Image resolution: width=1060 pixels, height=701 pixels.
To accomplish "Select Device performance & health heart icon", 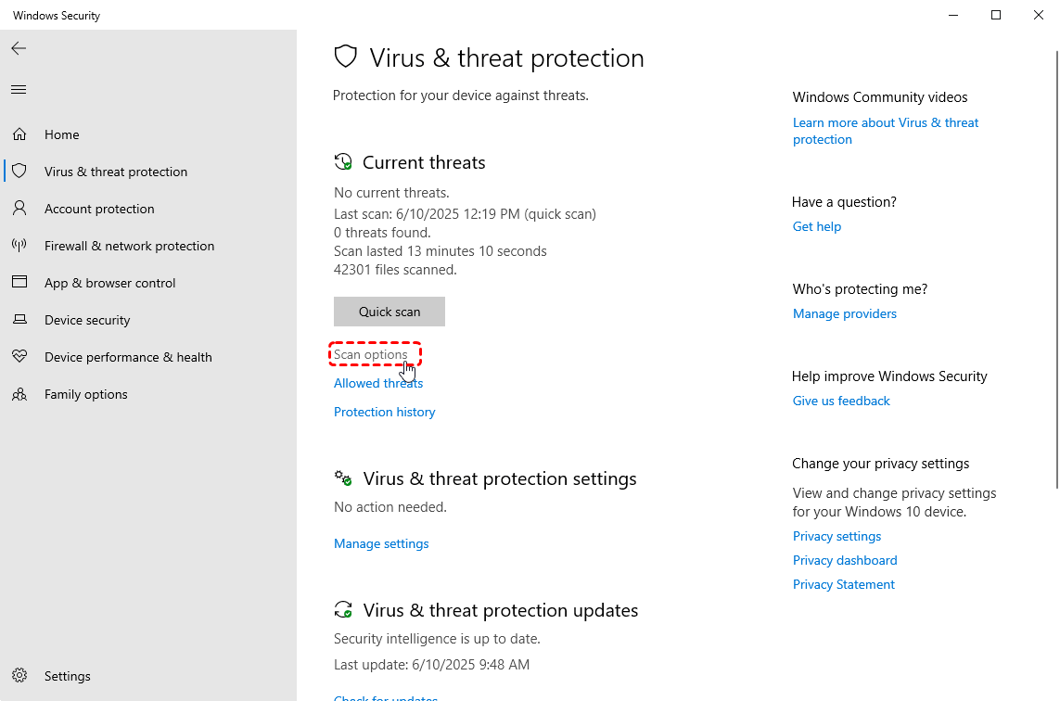I will click(x=19, y=356).
